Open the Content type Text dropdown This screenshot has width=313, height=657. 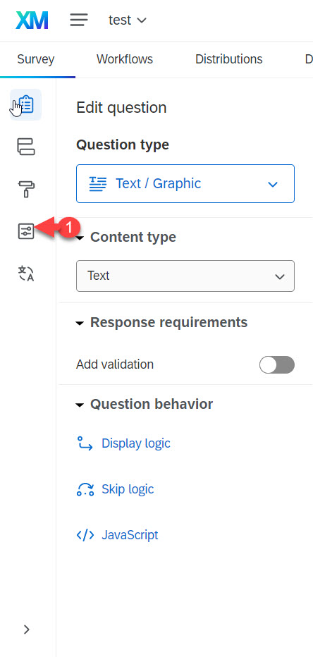185,276
